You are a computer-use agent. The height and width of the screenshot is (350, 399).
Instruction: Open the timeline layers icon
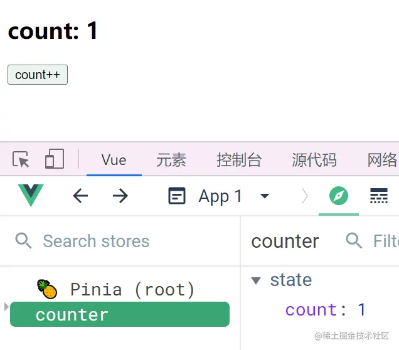[x=379, y=196]
